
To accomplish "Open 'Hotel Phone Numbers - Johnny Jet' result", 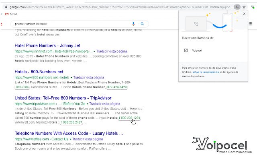I will [x=47, y=45].
